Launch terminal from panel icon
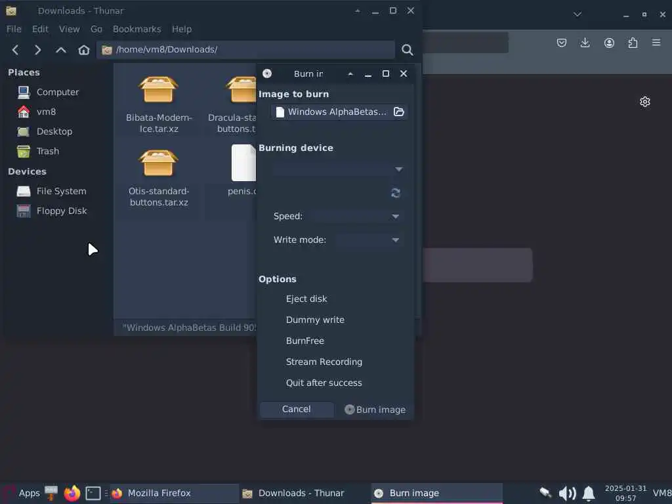 click(93, 493)
